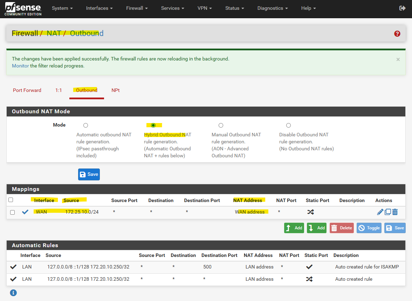Select Manual Outbound NAT radio button
The height and width of the screenshot is (301, 412).
(x=221, y=125)
